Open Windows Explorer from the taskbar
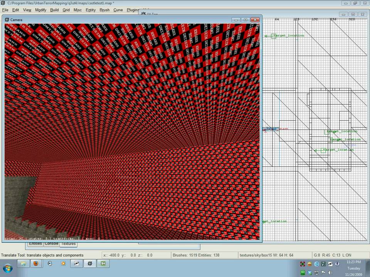The image size is (370, 277). pos(23,264)
